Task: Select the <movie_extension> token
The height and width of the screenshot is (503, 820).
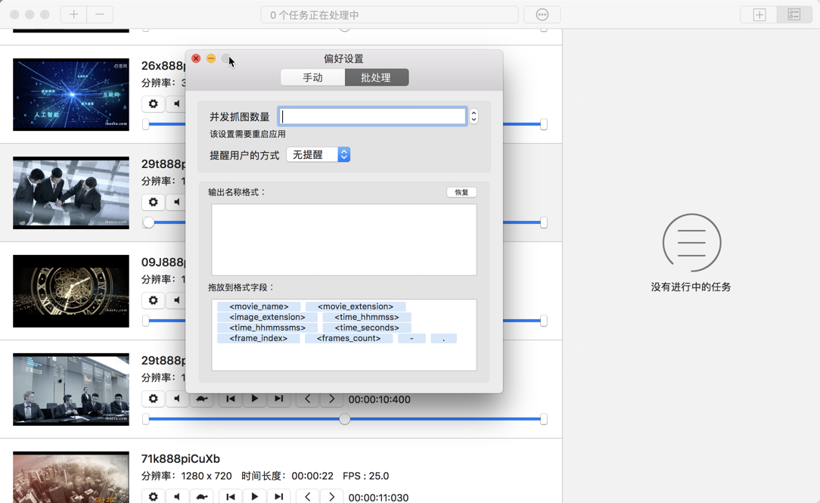Action: pyautogui.click(x=356, y=306)
